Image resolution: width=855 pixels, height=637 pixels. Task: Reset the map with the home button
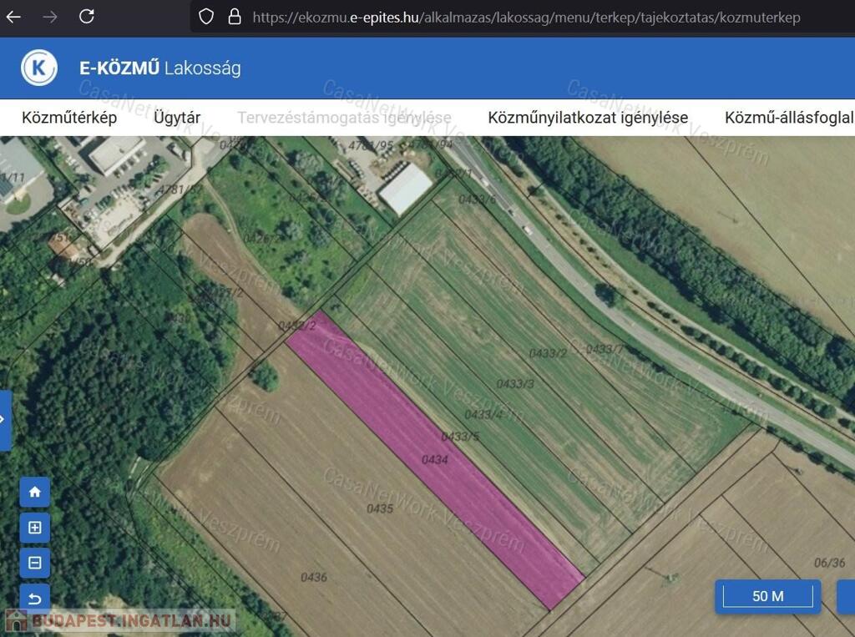point(35,492)
